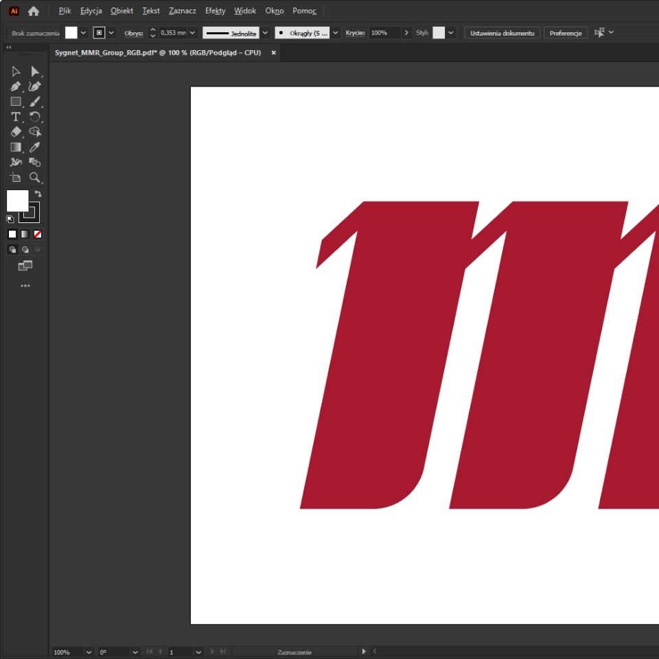Open the fill color dropdown
659x659 pixels.
[83, 33]
